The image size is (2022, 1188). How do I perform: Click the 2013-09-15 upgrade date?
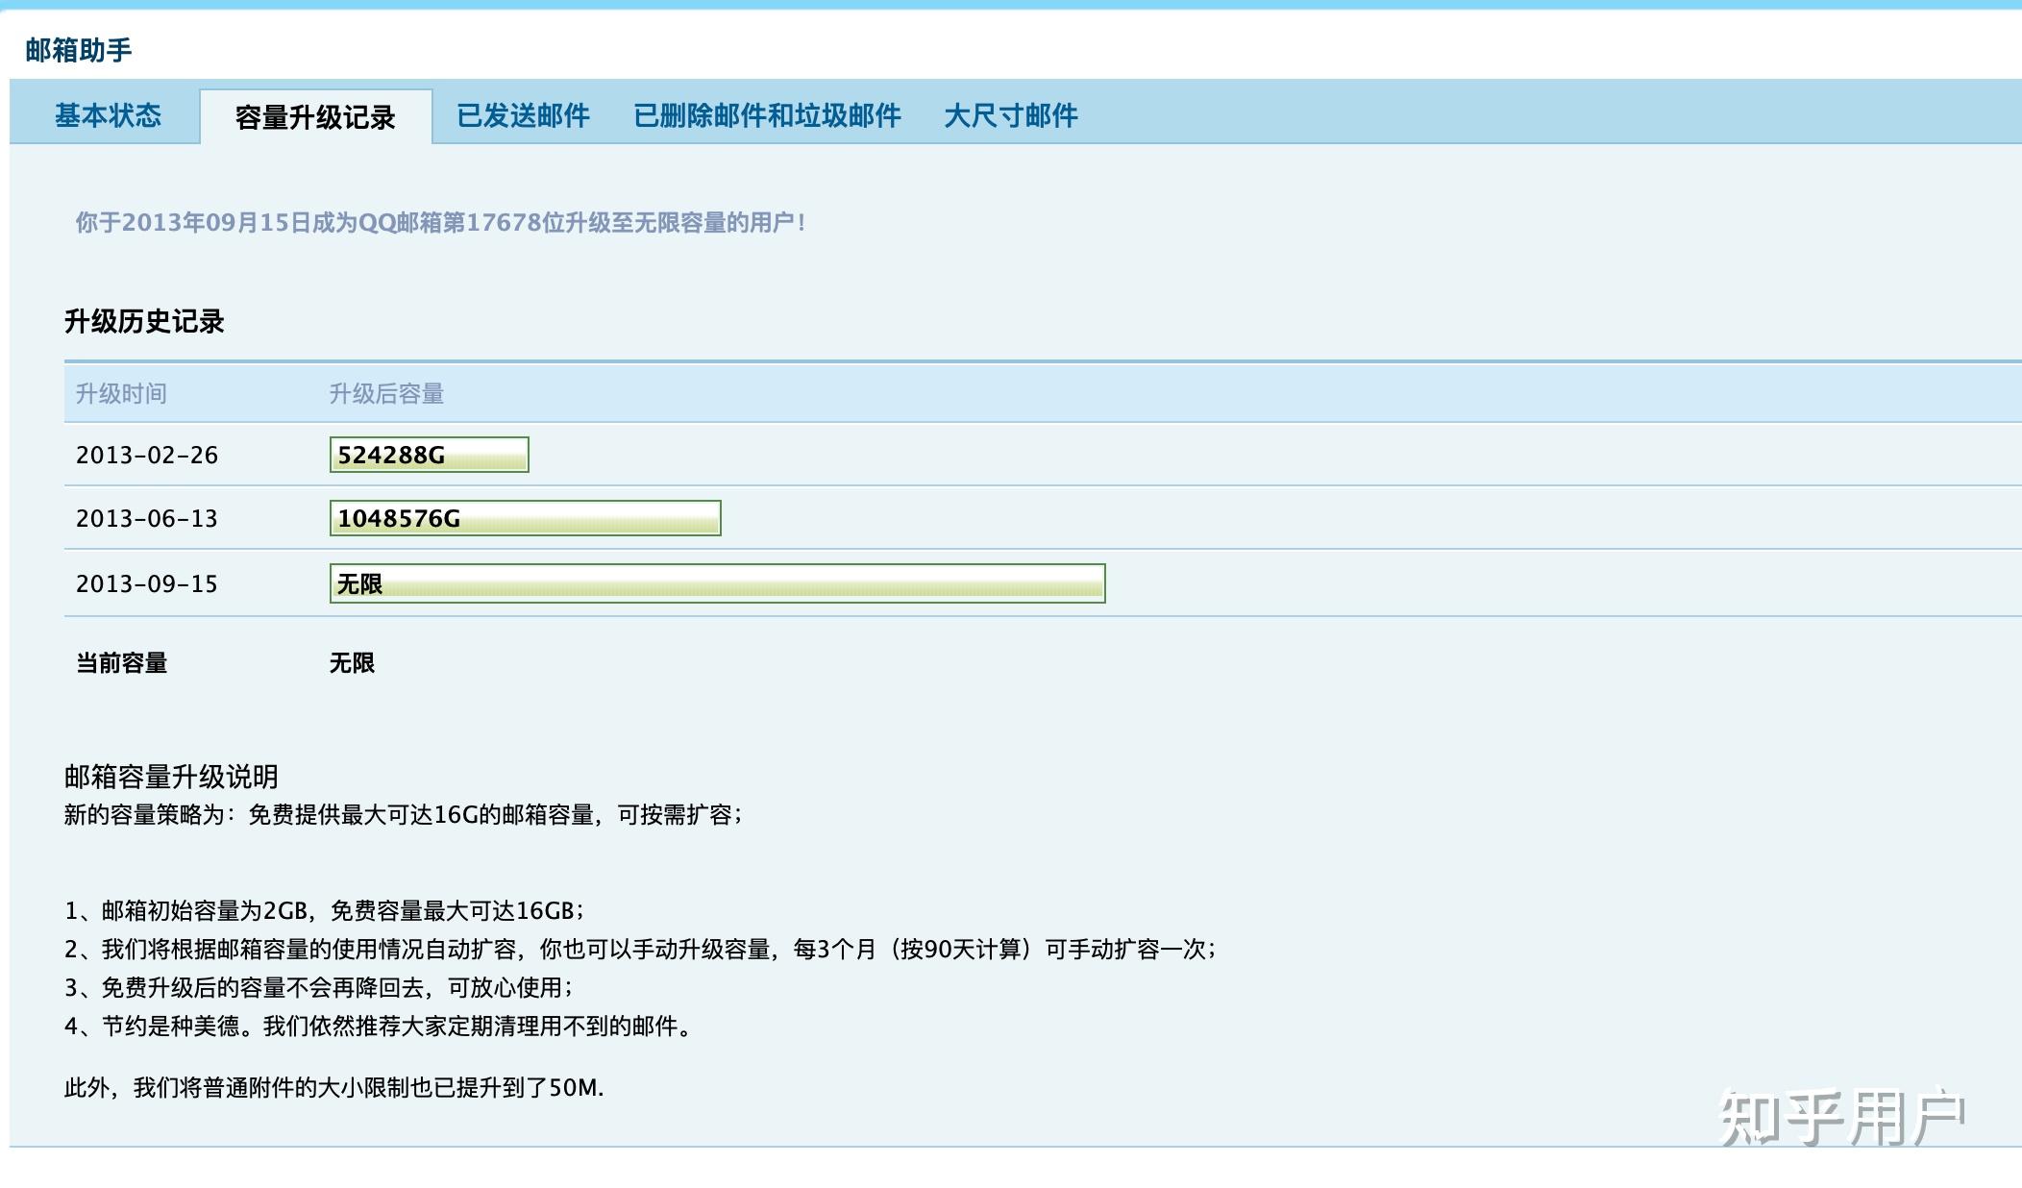tap(147, 583)
